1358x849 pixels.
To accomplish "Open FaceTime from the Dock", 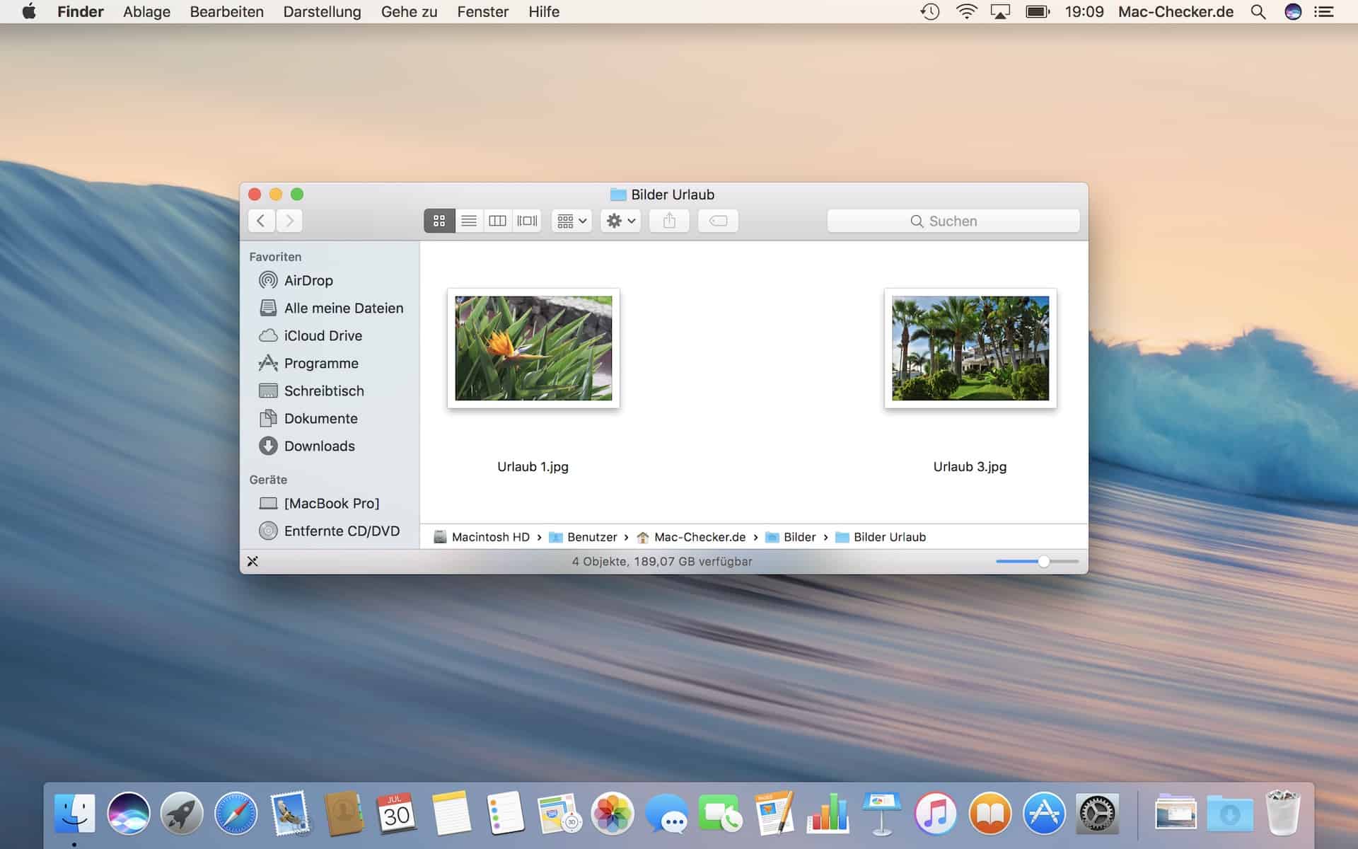I will (720, 813).
